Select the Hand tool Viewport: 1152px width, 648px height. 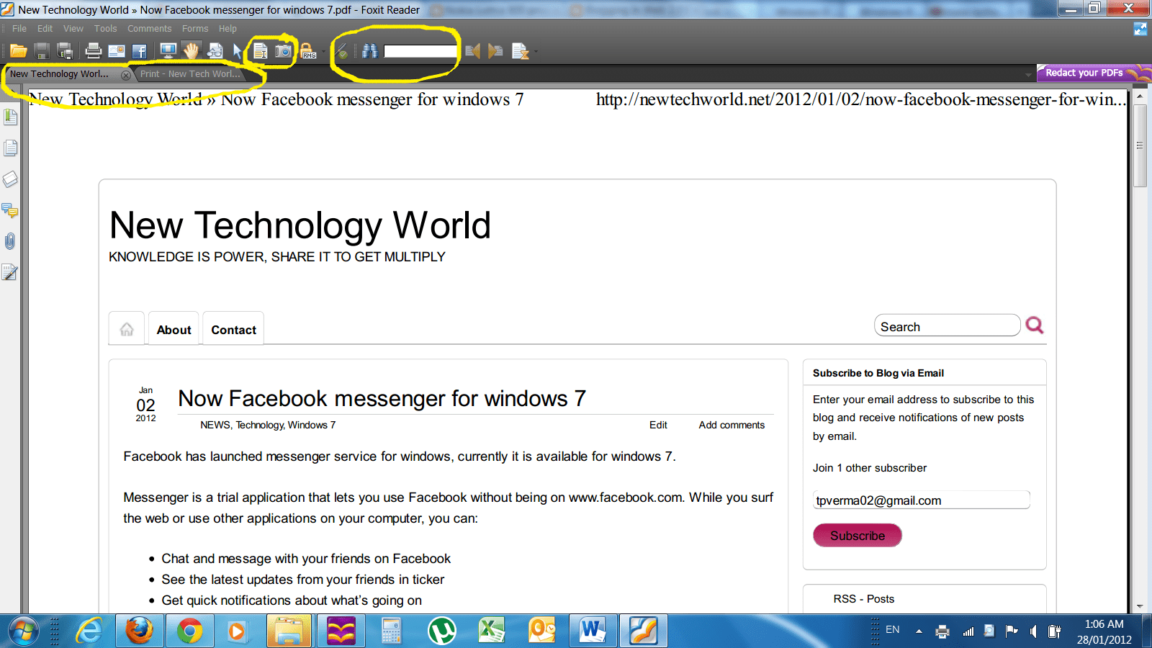[x=191, y=51]
